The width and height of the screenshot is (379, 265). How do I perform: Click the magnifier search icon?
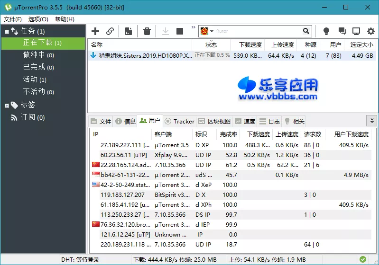[306, 31]
